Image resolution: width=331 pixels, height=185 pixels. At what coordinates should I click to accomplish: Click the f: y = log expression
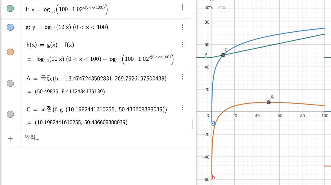[67, 9]
